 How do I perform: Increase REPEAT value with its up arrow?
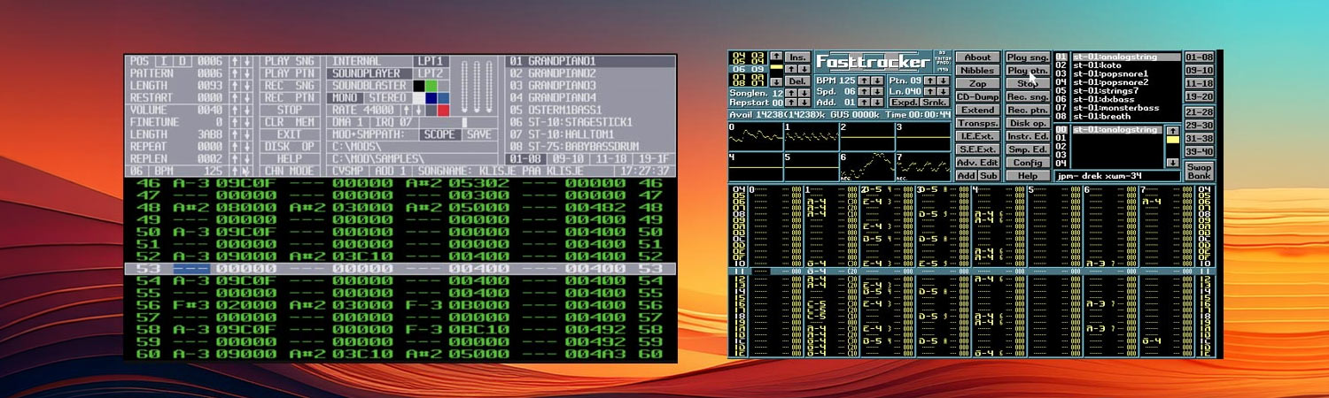[235, 146]
